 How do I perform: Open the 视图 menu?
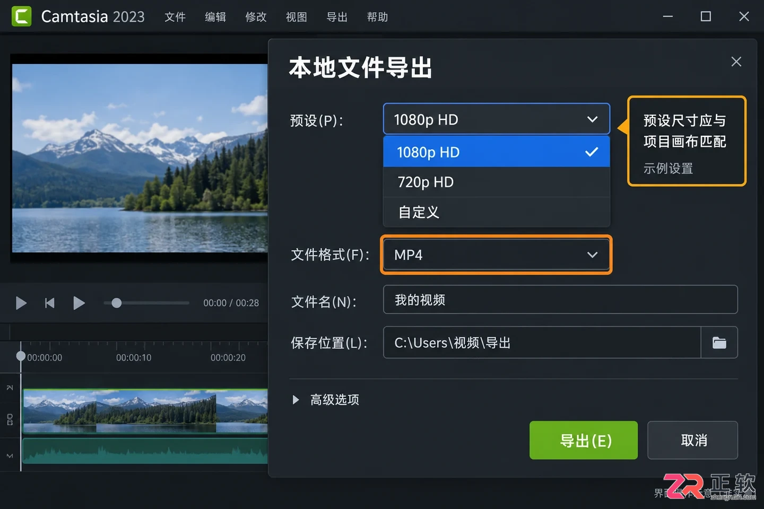[x=296, y=17]
